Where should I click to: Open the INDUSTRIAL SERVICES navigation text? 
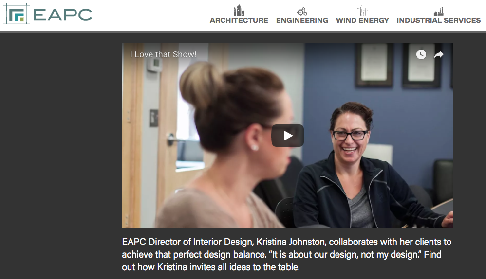439,20
